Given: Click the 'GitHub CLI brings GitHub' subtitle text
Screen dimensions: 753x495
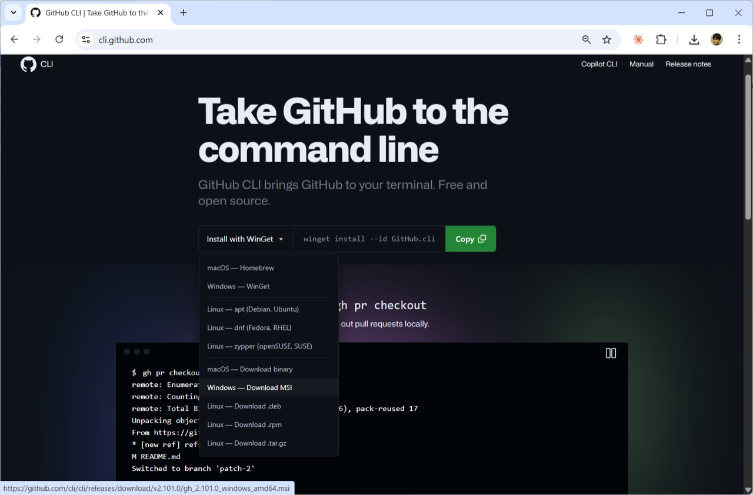Looking at the screenshot, I should (x=342, y=192).
